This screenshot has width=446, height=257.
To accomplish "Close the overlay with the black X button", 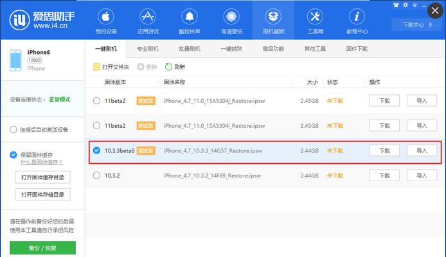I will [435, 11].
